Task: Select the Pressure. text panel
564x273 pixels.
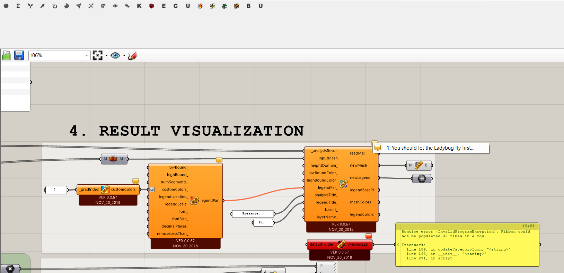Action: click(x=252, y=214)
